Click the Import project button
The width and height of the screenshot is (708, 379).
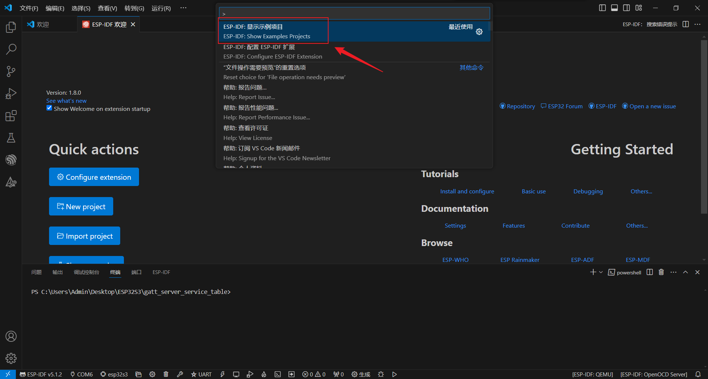click(x=84, y=236)
